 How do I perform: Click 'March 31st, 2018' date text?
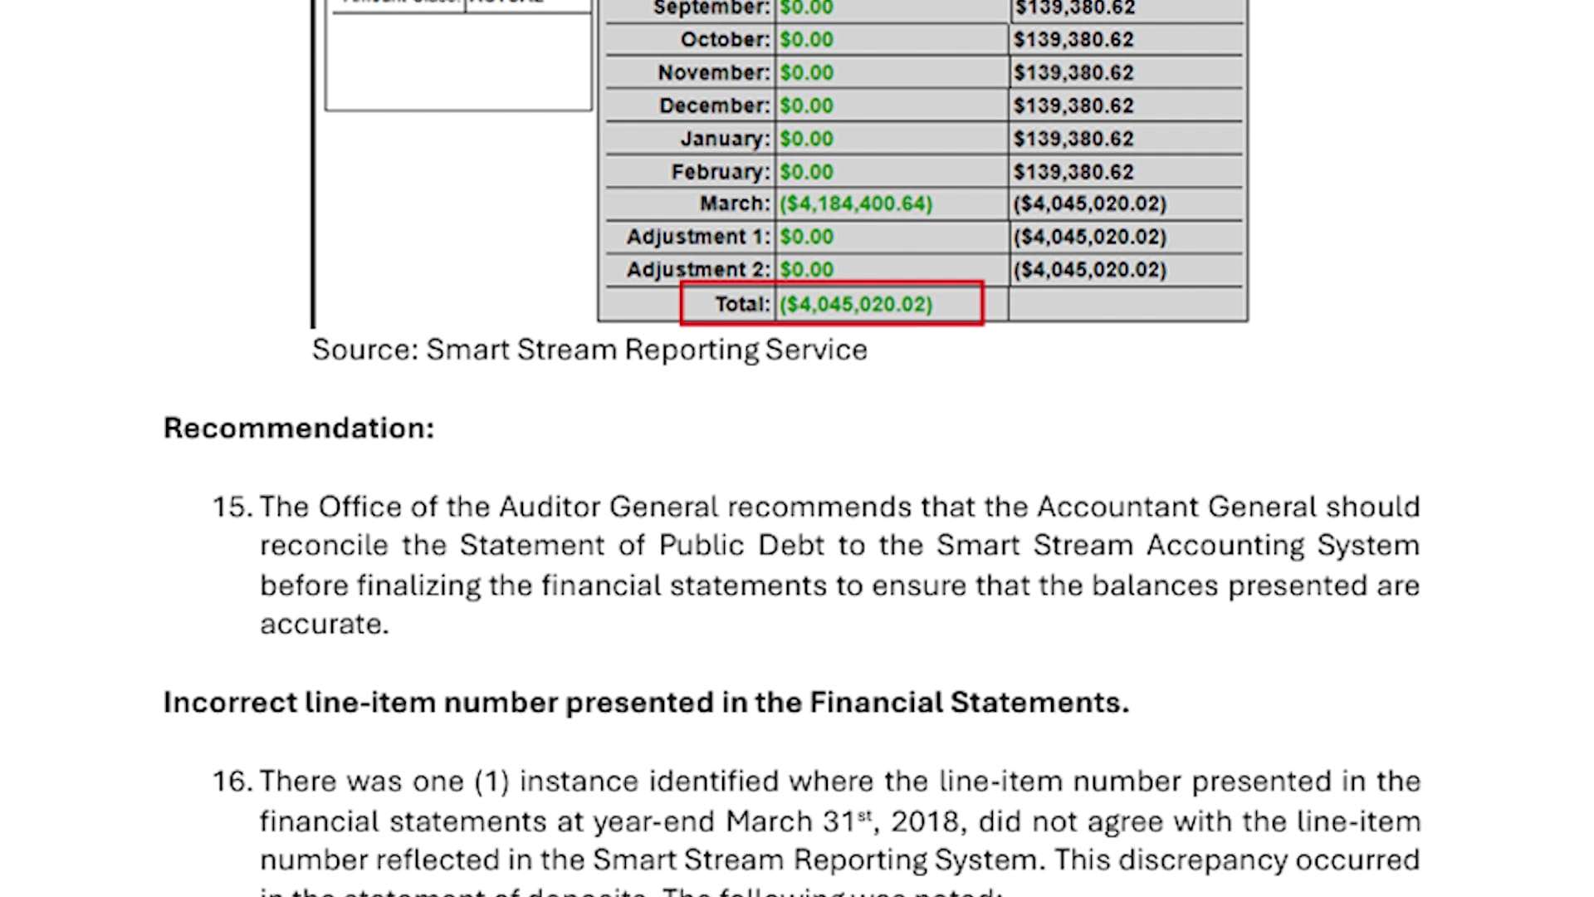pos(844,821)
